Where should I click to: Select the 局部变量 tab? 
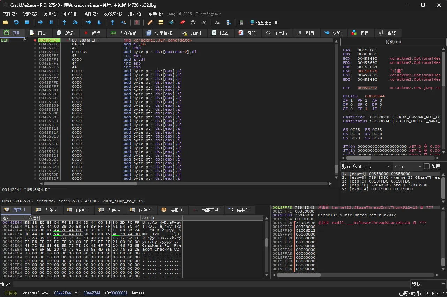206,210
